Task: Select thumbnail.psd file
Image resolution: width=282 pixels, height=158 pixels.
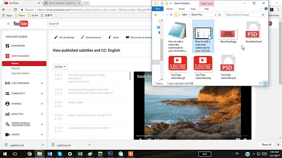Action: tap(253, 32)
